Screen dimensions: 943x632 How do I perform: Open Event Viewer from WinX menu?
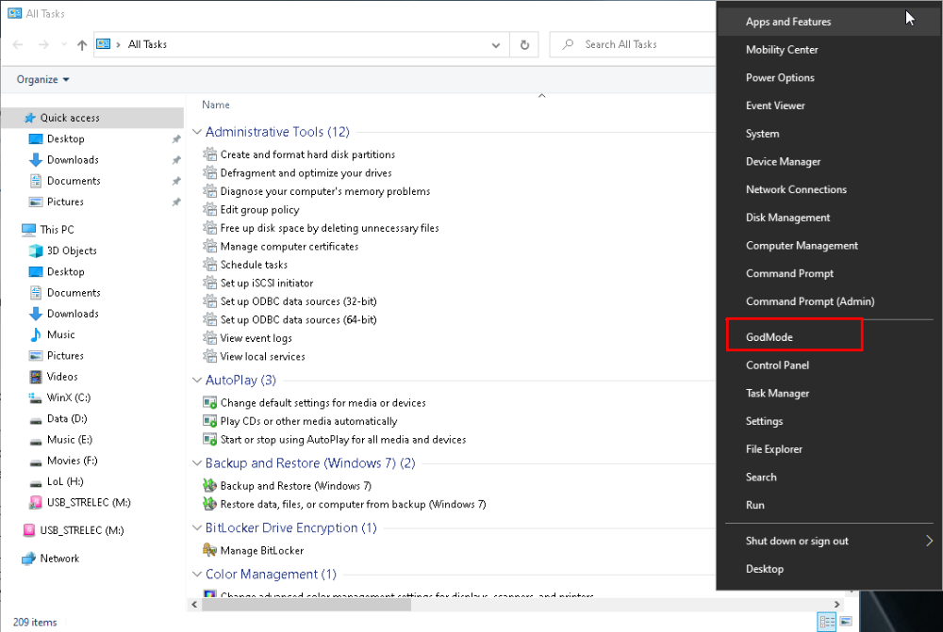[829, 105]
